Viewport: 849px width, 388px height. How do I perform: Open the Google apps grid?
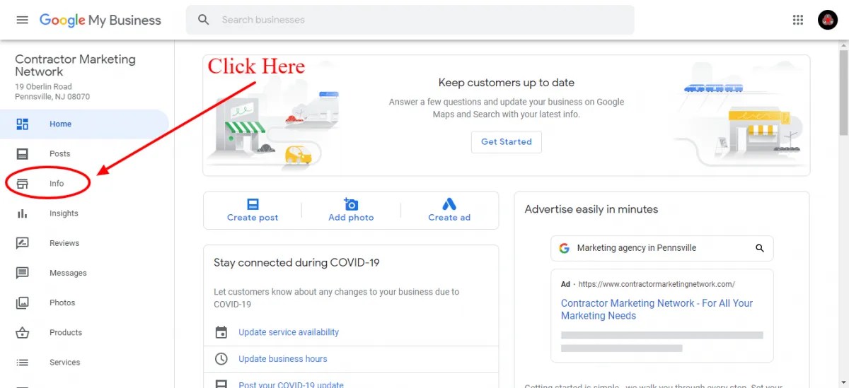coord(798,20)
